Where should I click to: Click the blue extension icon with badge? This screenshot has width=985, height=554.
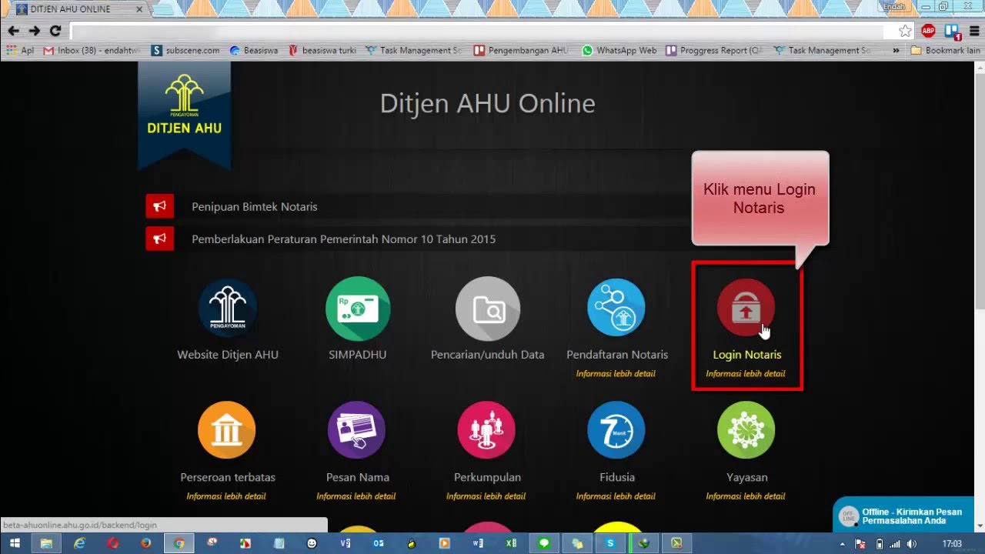[952, 31]
